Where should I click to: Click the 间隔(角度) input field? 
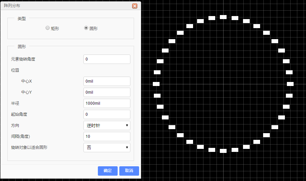107,137
